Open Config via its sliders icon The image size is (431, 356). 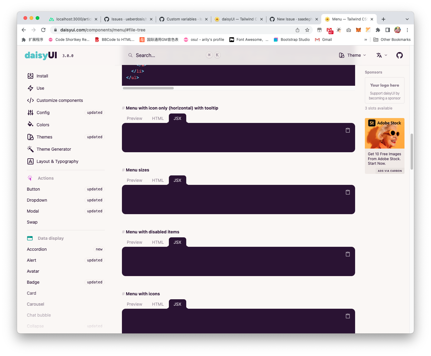point(30,112)
